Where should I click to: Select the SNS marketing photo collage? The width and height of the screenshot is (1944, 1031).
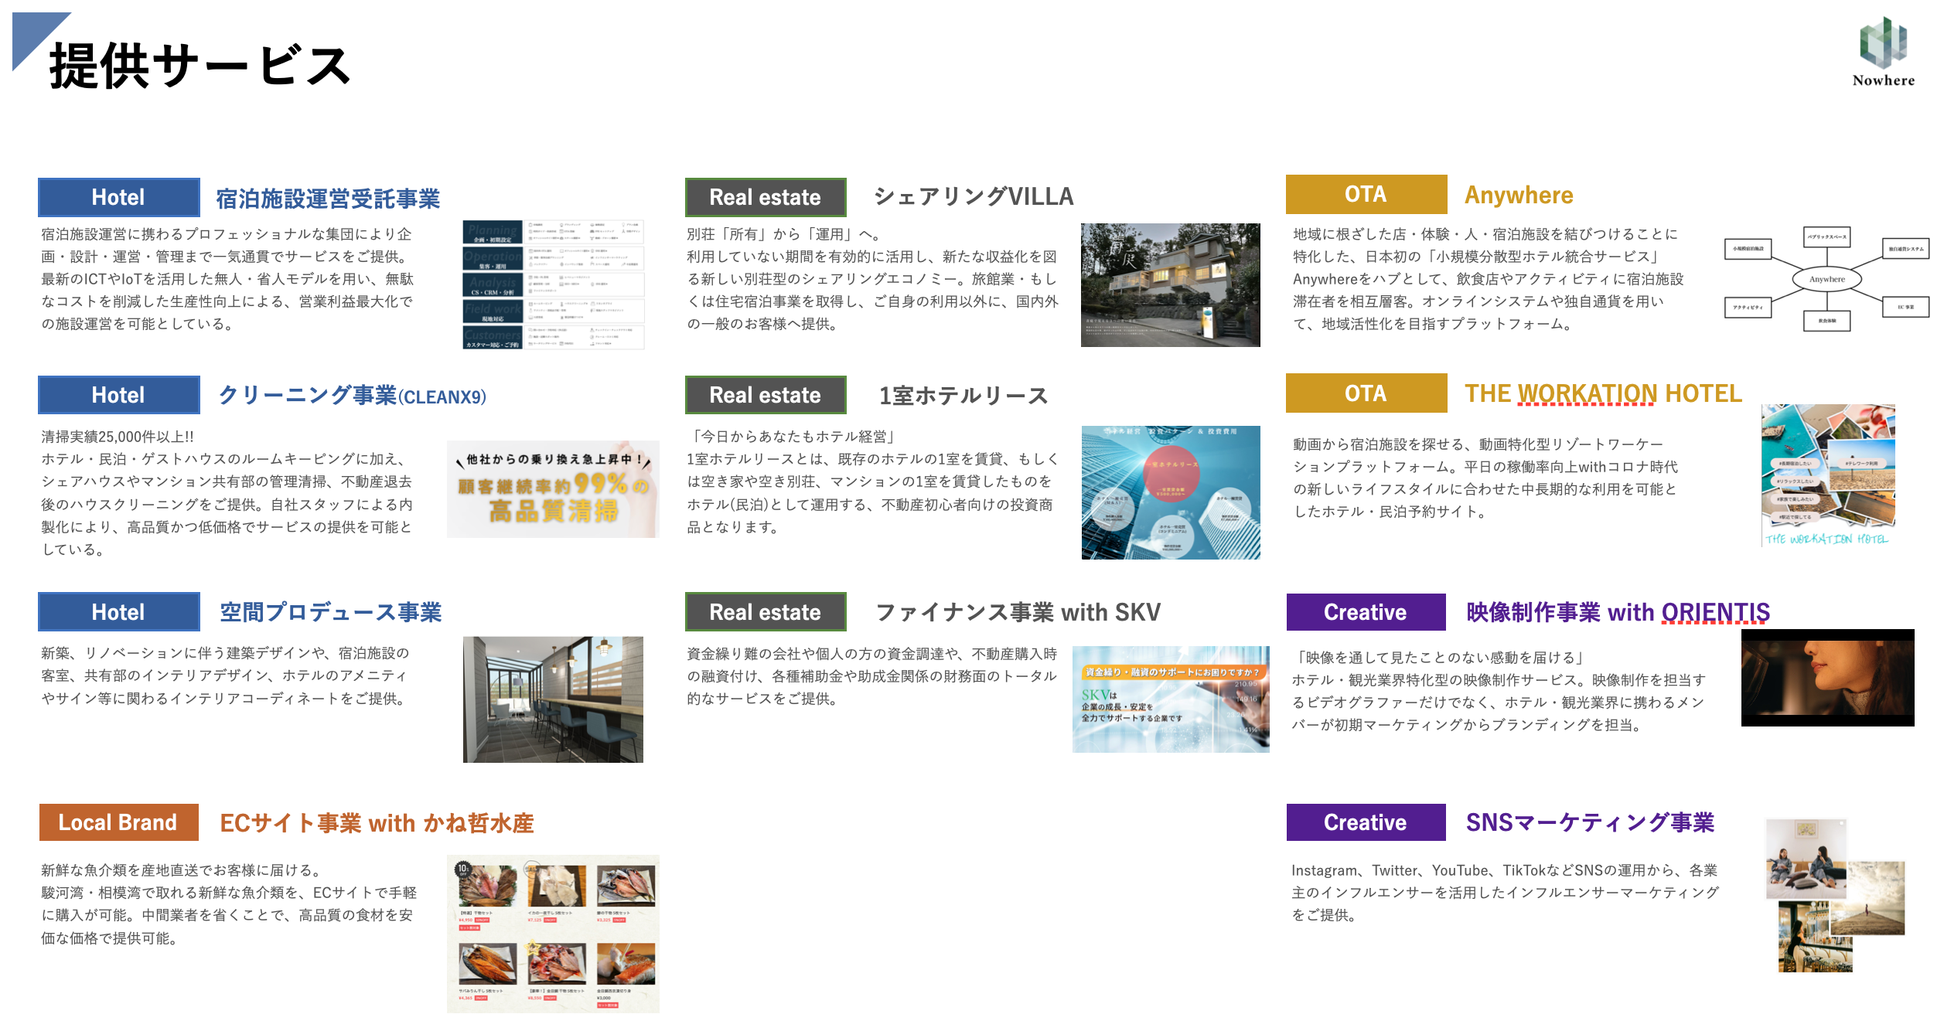tap(1834, 895)
